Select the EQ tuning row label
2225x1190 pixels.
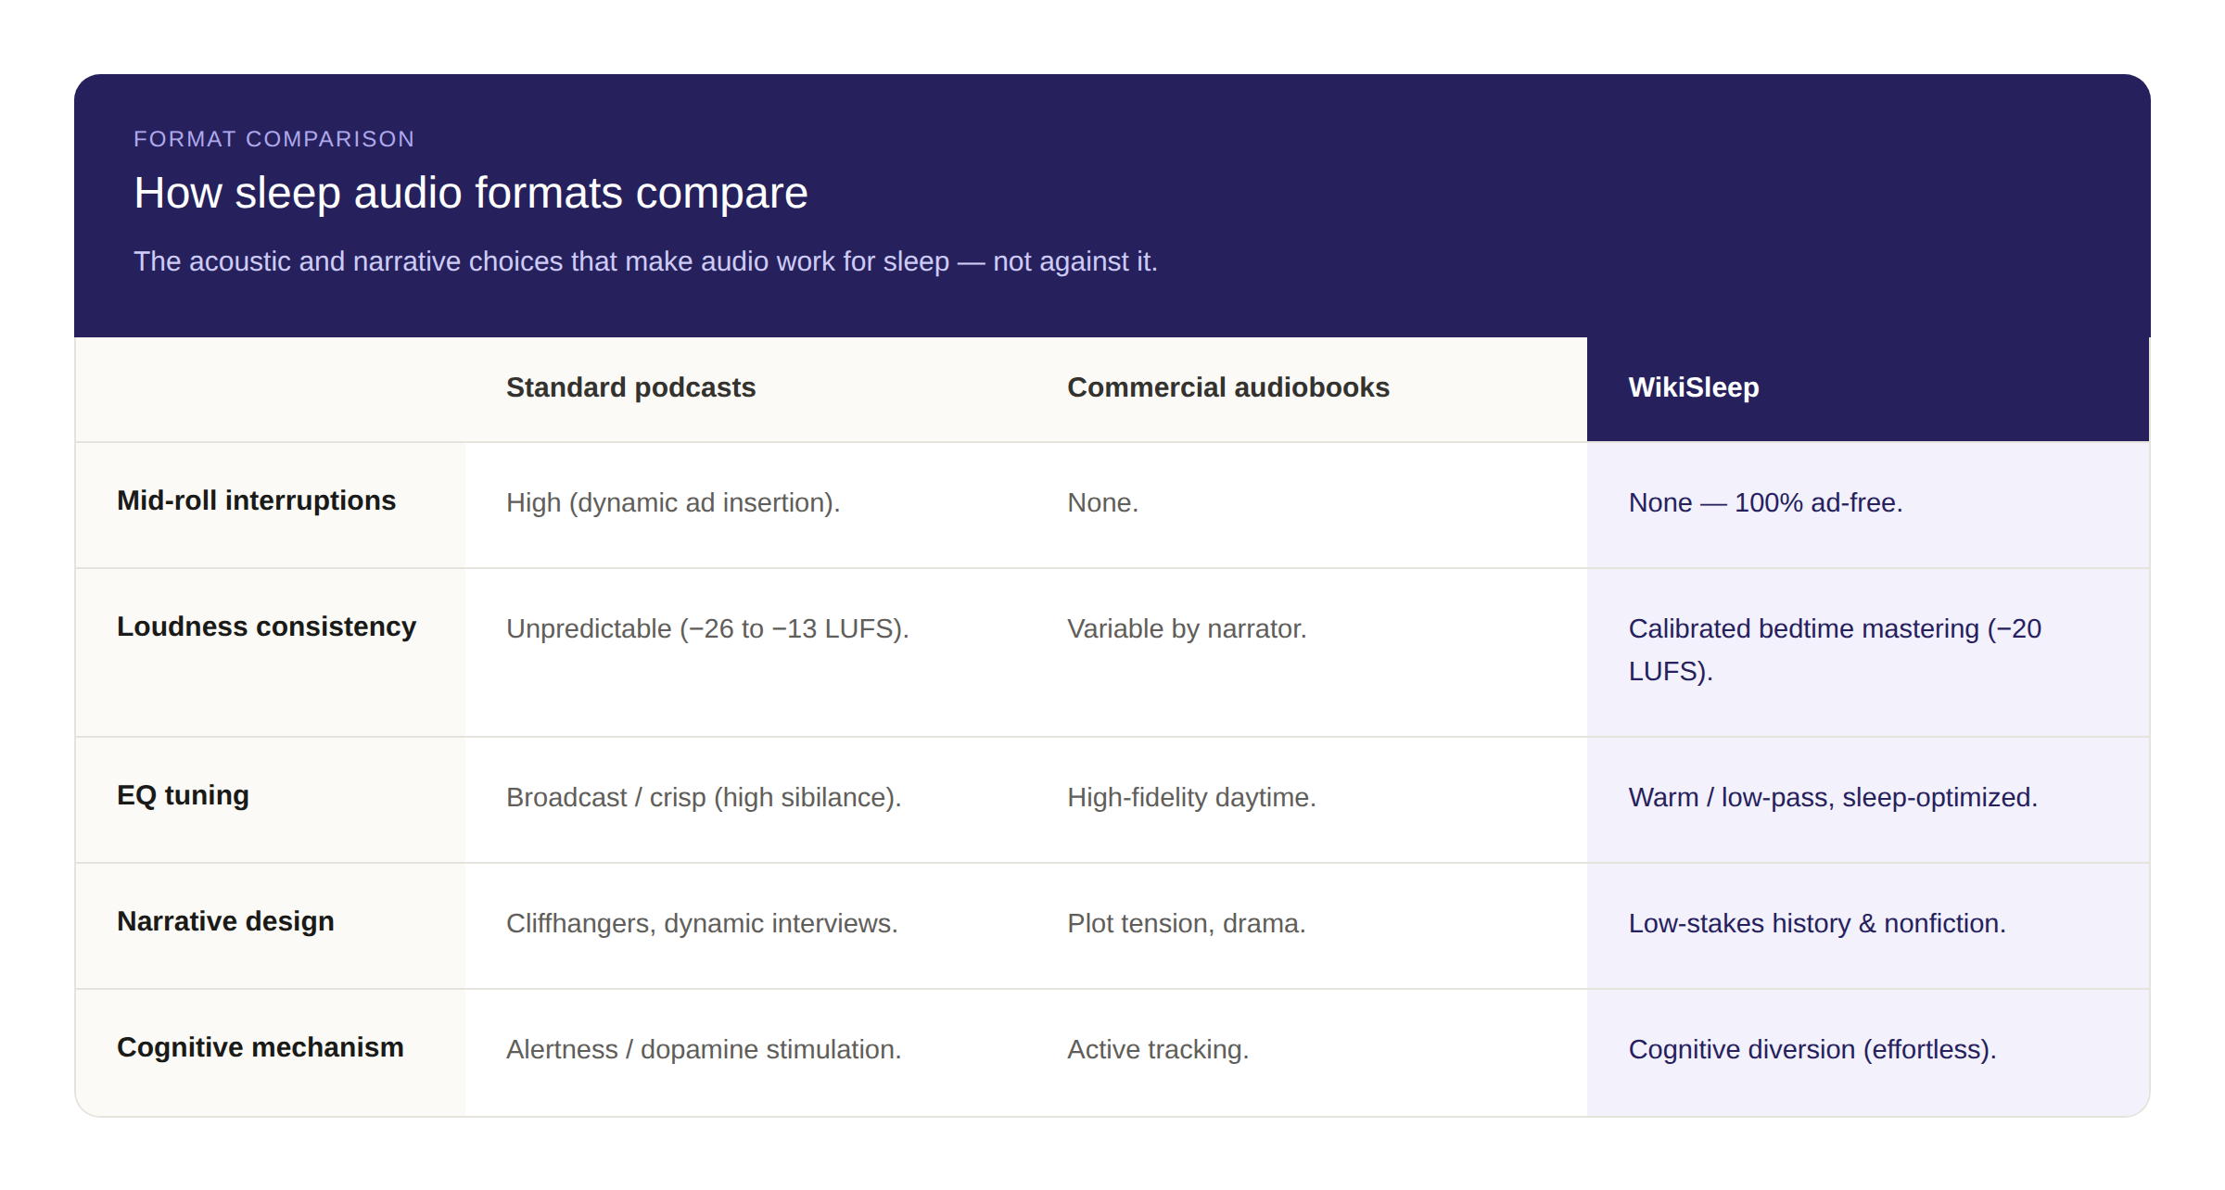coord(183,795)
